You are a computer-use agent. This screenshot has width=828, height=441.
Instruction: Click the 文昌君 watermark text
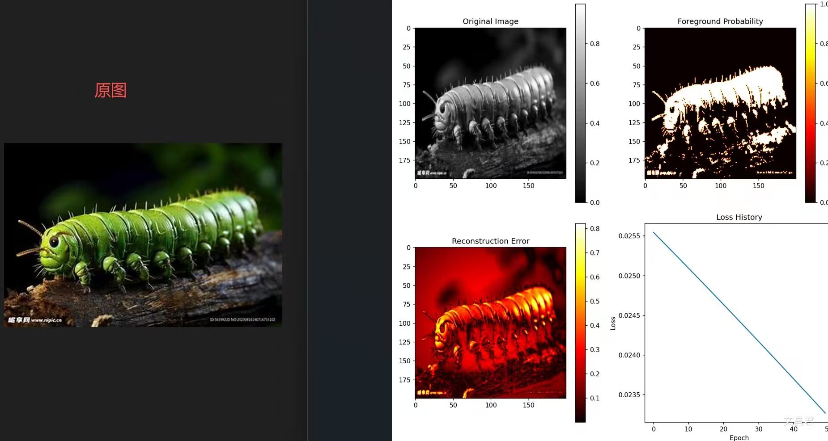coord(798,421)
